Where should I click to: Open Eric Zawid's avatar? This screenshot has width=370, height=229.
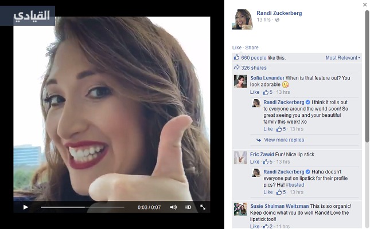point(240,157)
